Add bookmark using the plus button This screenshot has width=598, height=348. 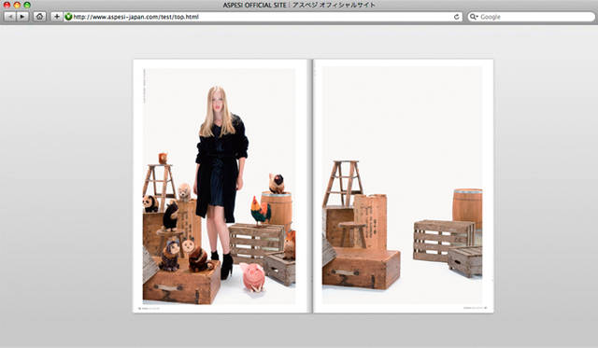pyautogui.click(x=56, y=17)
